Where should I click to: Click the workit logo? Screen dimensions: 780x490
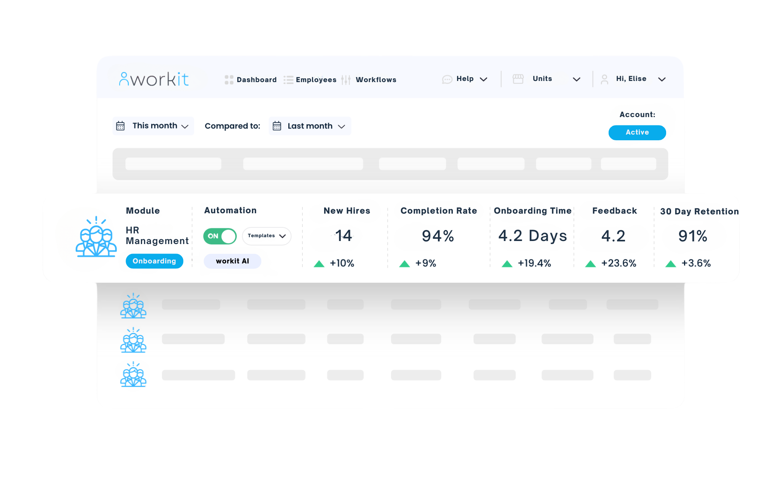[154, 79]
